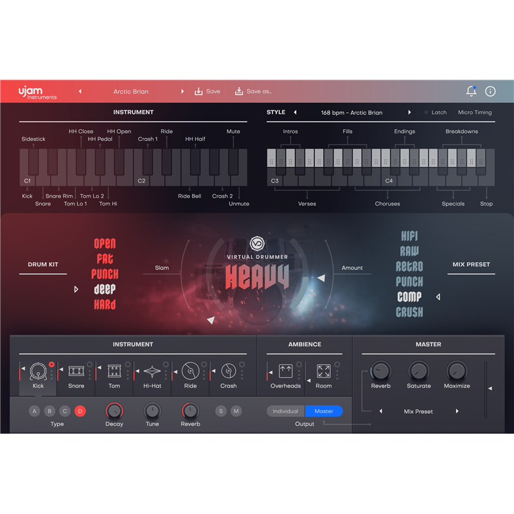Select the Crash cymbal icon

click(x=229, y=371)
